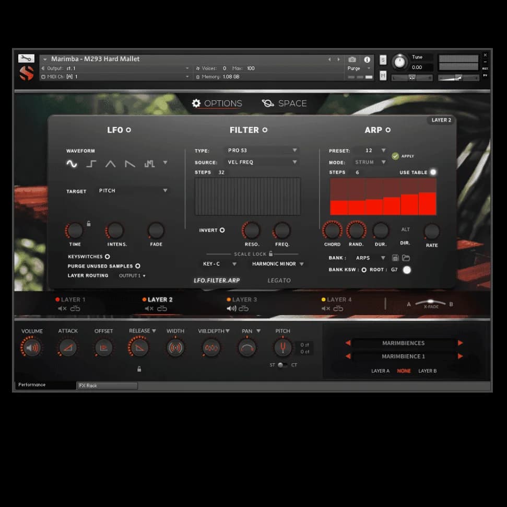Viewport: 507px width, 507px height.
Task: Open the instrument info panel
Action: (x=367, y=59)
